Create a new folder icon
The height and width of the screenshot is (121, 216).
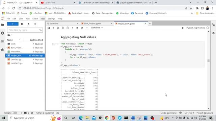click(22, 24)
